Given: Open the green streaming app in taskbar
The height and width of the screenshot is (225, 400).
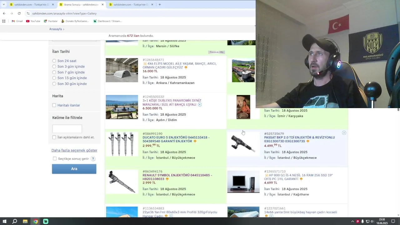Looking at the screenshot, I should (46, 221).
